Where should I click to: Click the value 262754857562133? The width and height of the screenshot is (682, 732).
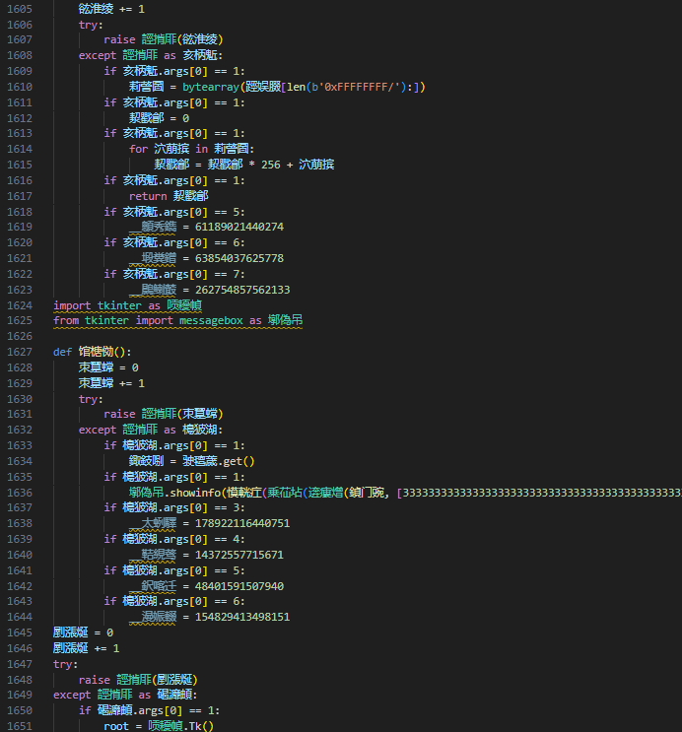click(x=242, y=290)
